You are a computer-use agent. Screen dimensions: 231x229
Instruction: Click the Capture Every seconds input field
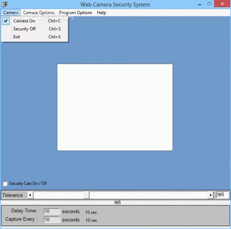(52, 220)
